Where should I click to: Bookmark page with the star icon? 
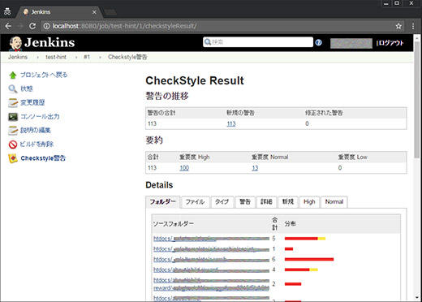pos(398,26)
